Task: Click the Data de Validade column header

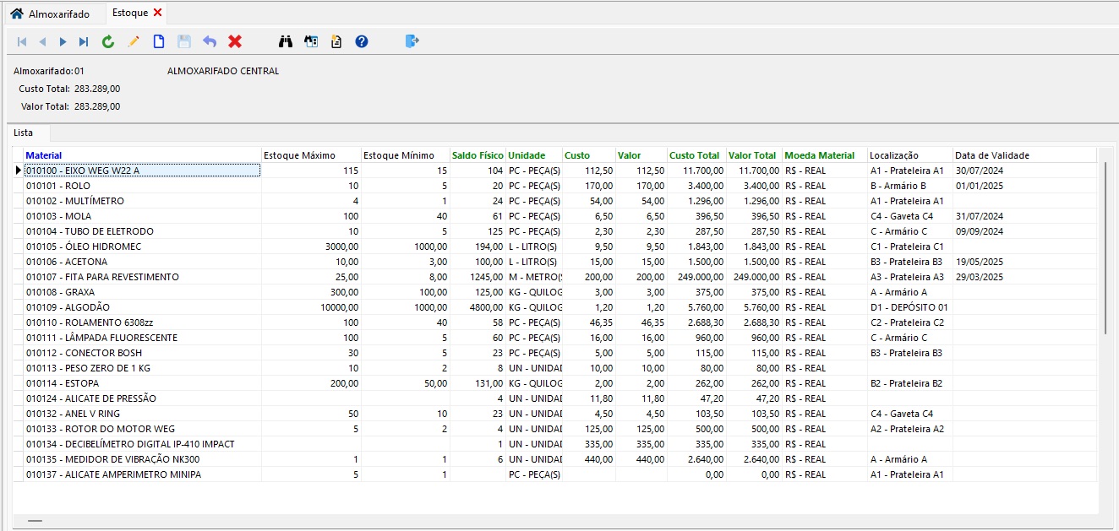Action: [991, 155]
